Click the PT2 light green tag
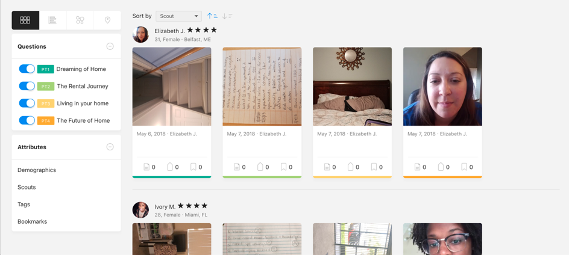The image size is (569, 255). [x=45, y=86]
